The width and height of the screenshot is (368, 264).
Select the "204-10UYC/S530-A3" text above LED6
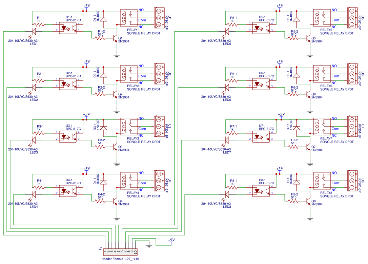[x=216, y=97]
